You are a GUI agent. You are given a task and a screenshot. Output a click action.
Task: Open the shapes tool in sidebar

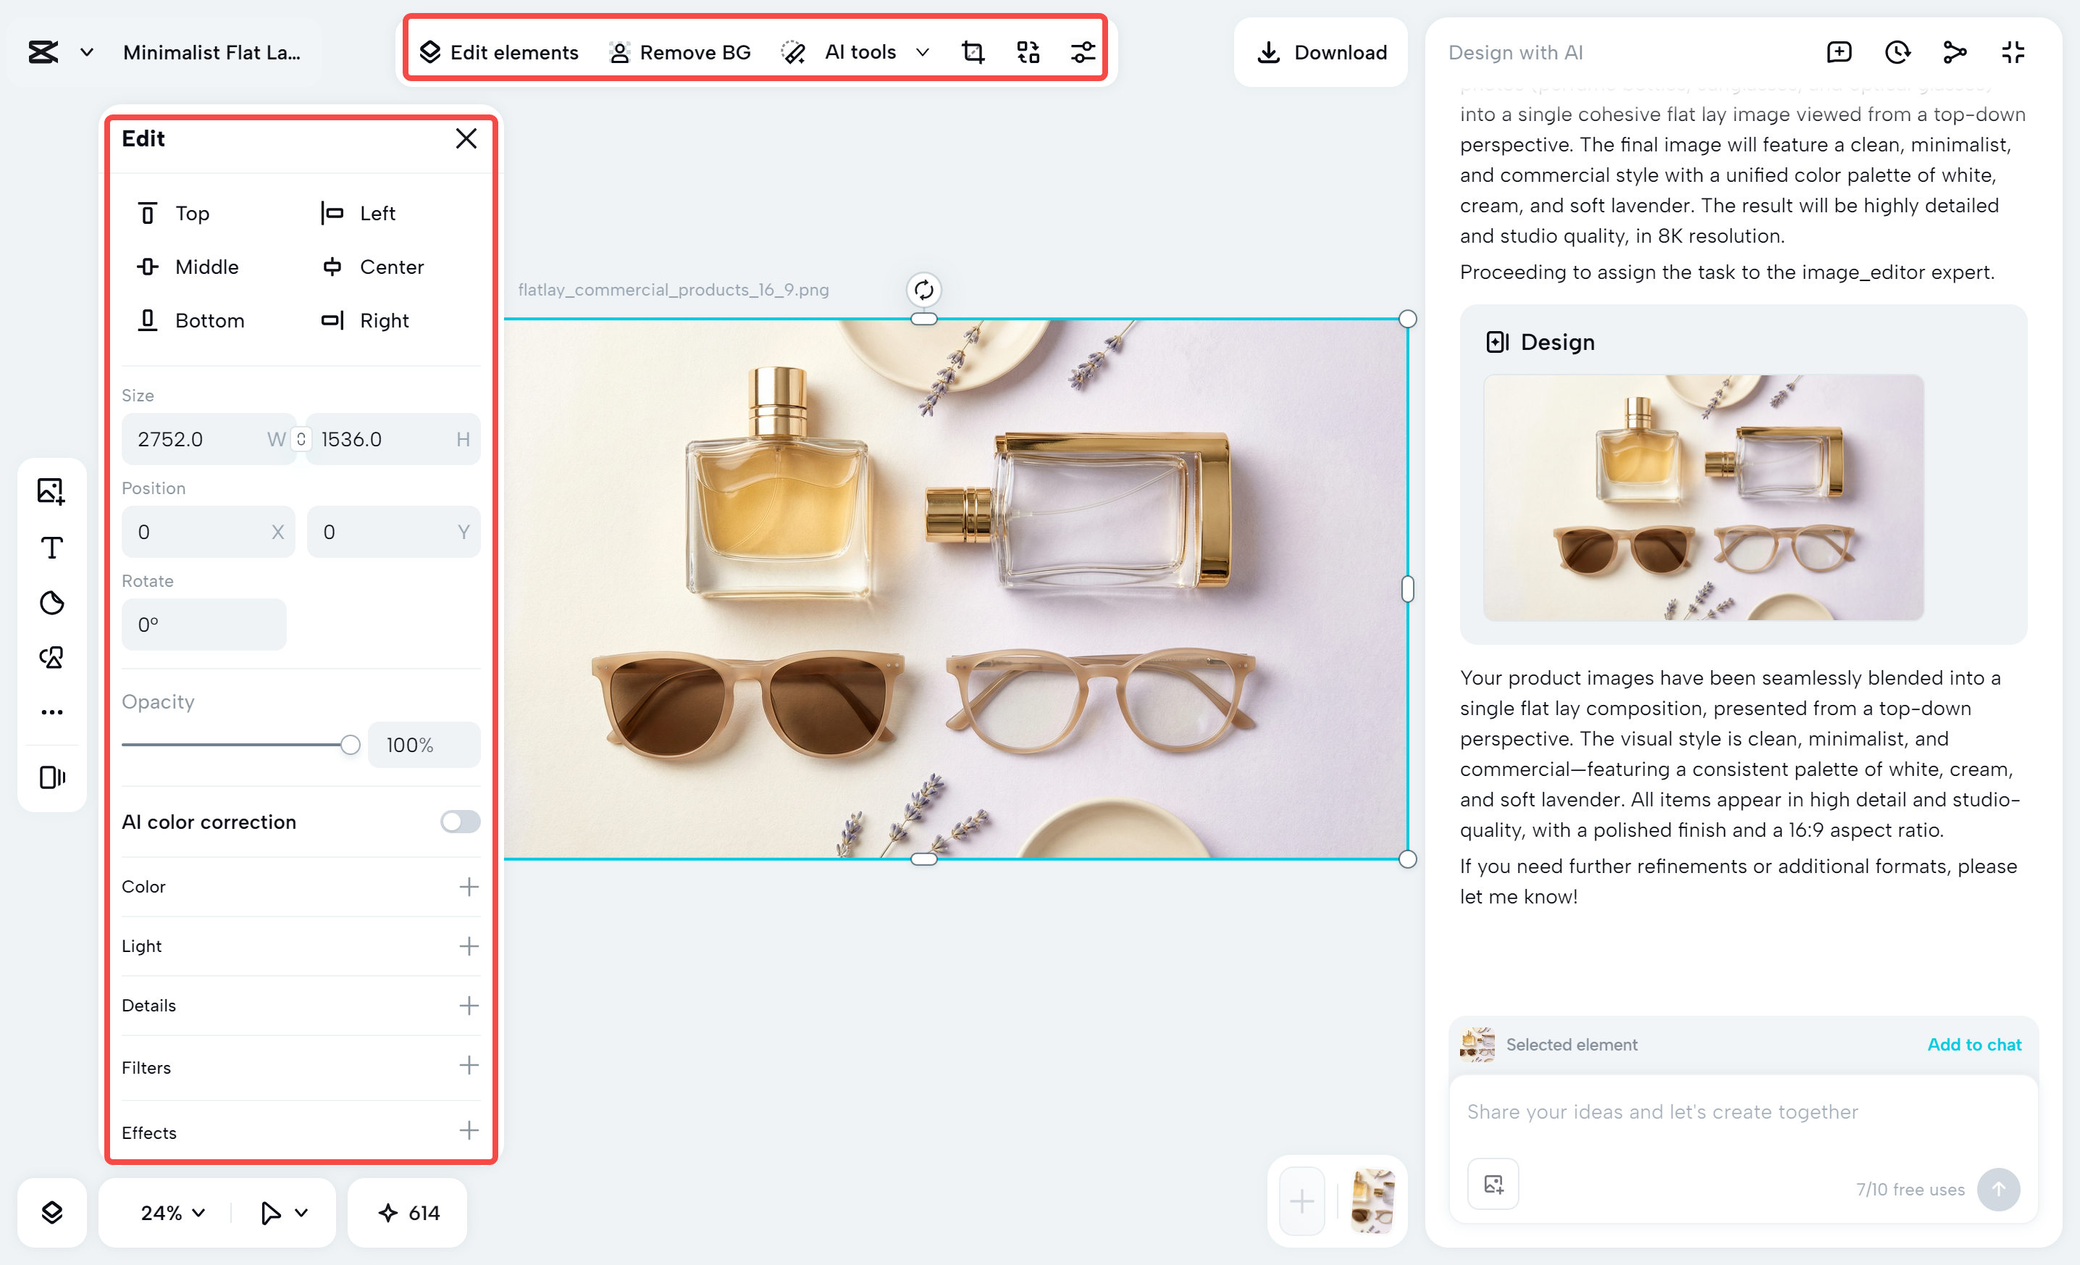pos(51,658)
